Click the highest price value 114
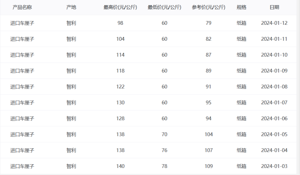The height and width of the screenshot is (175, 300). (x=120, y=55)
